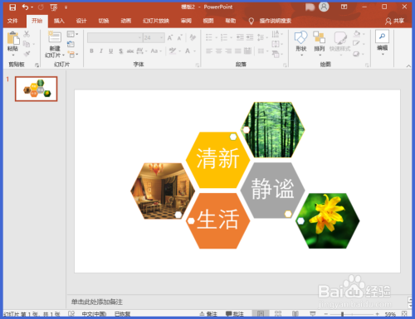
Task: Switch to the 设计 (Design) tab
Action: click(x=81, y=21)
